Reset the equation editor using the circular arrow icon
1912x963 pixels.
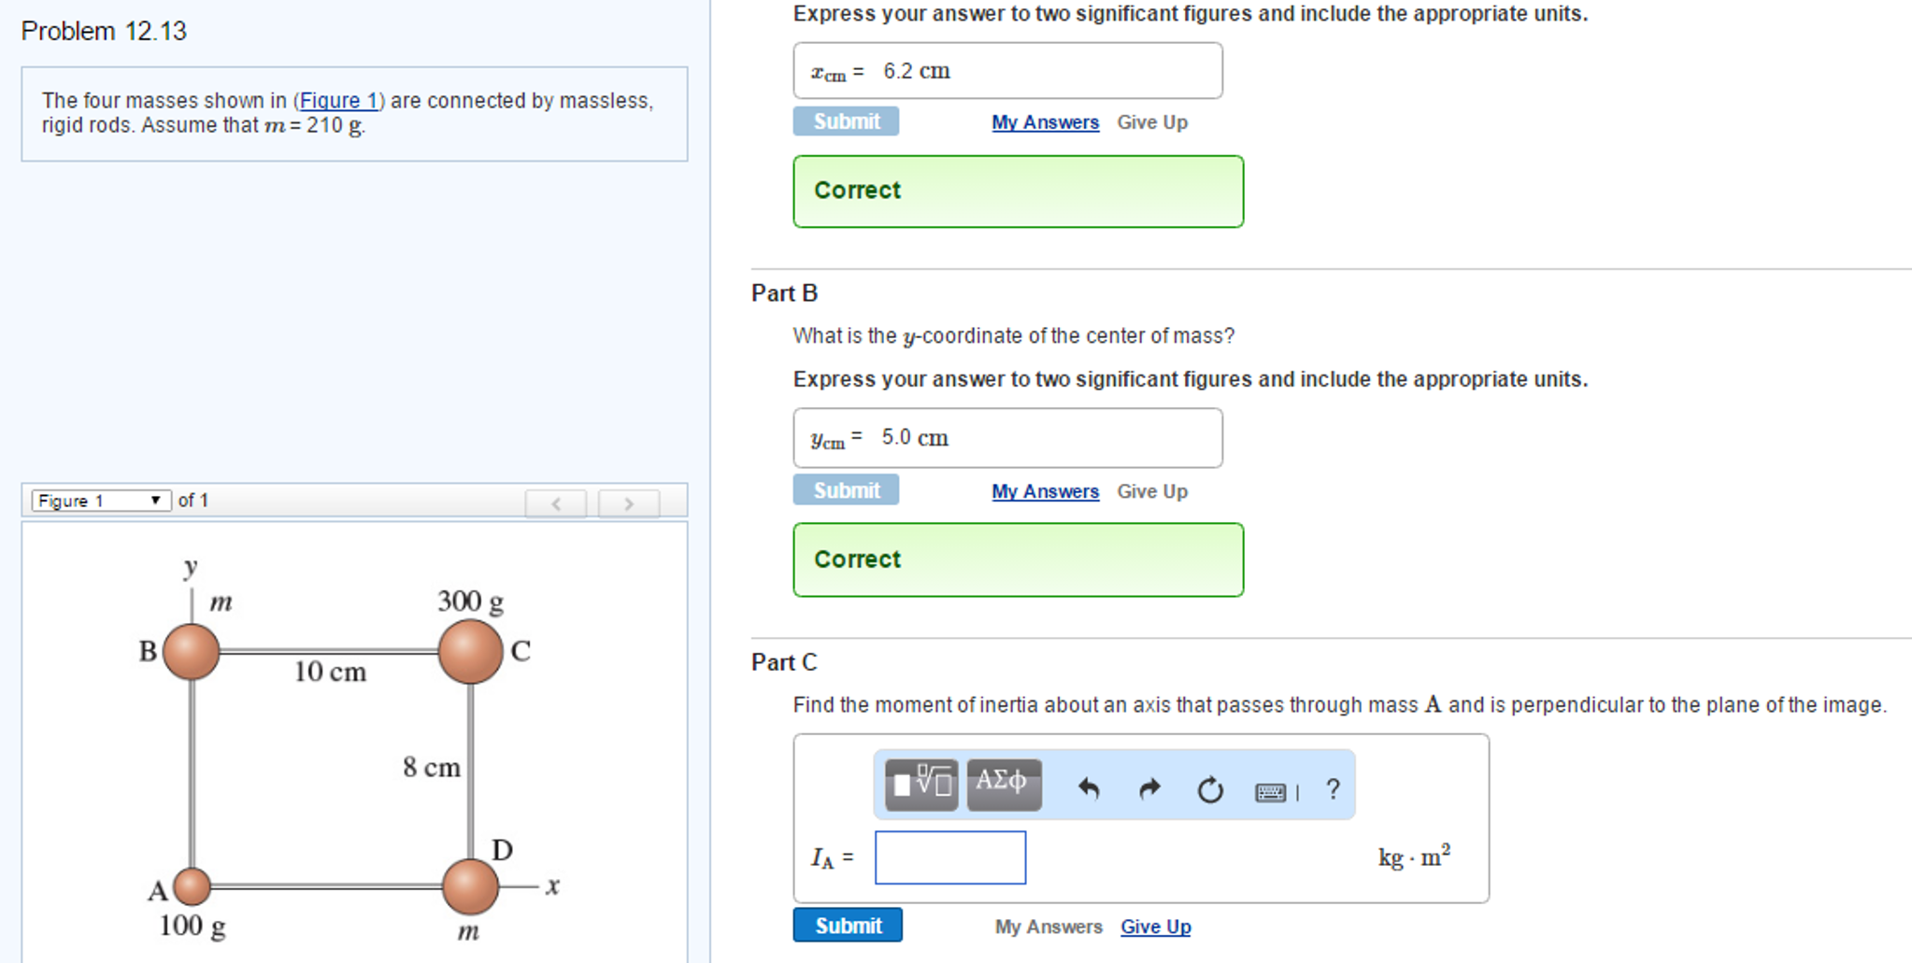point(1209,789)
